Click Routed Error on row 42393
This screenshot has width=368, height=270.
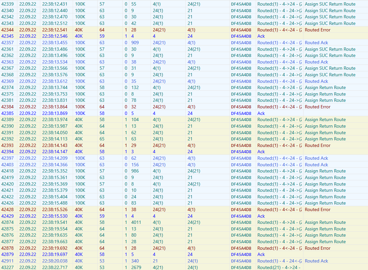318,145
